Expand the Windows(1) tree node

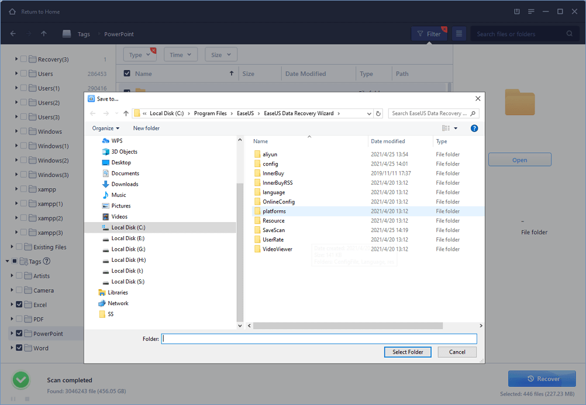(16, 146)
